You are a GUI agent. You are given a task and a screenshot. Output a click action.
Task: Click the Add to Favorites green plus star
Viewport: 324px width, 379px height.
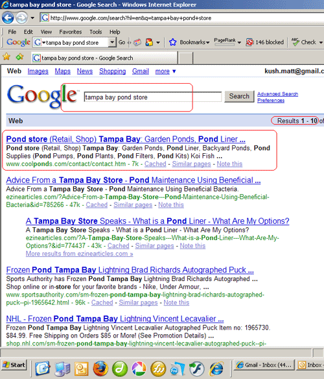pyautogui.click(x=20, y=57)
